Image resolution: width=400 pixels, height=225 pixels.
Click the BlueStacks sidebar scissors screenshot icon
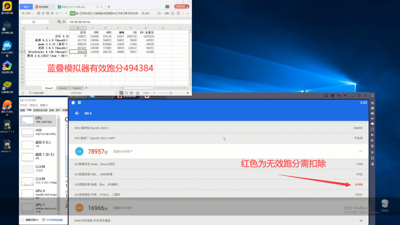pyautogui.click(x=372, y=152)
